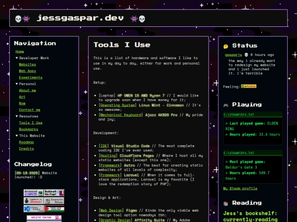Viewport: 297px width, 222px height.
Task: Click the '8 hours ago' status timestamp
Action: 262,55
